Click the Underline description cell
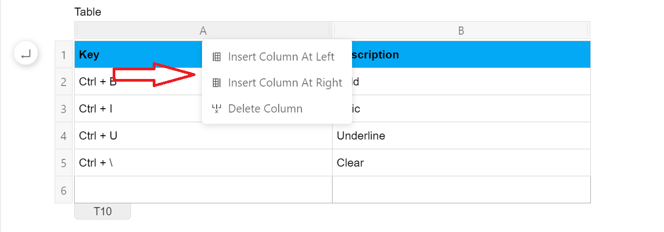Viewport: 664px width, 232px height. [x=461, y=136]
